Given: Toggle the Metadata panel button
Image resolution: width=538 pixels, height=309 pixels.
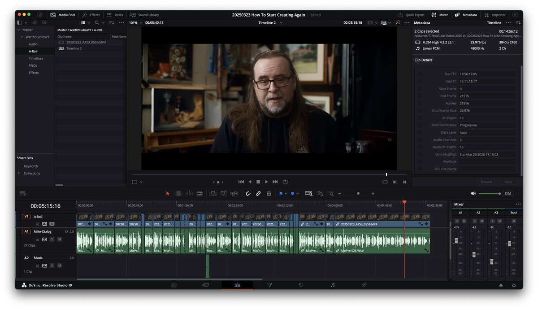Looking at the screenshot, I should pyautogui.click(x=465, y=15).
